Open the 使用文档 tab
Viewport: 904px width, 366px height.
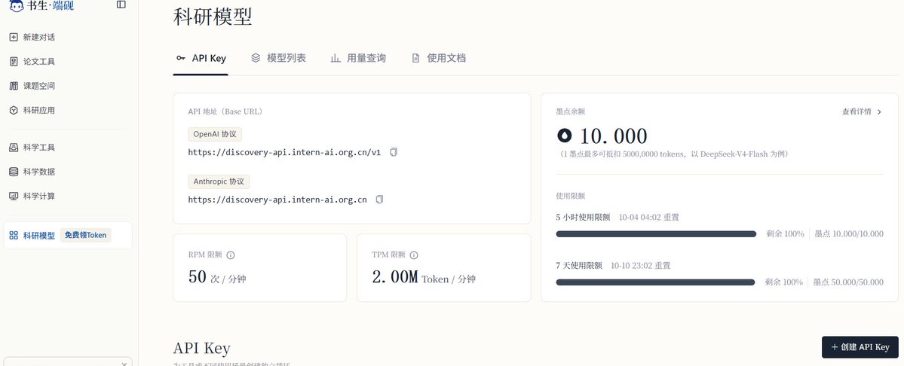click(x=439, y=58)
